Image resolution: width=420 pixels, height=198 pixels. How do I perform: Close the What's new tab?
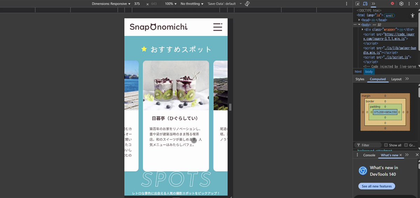coord(401,155)
